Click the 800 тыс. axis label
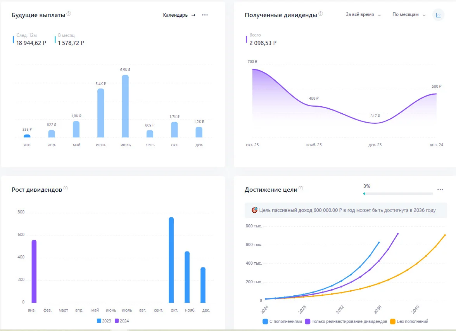The width and height of the screenshot is (456, 331). coord(254,226)
